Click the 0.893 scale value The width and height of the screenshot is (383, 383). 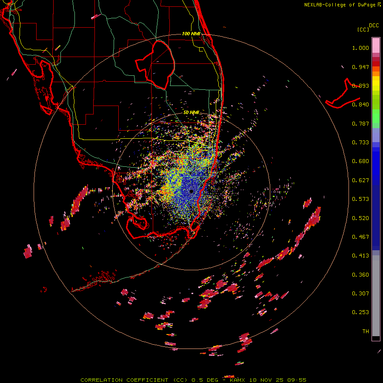(x=360, y=86)
